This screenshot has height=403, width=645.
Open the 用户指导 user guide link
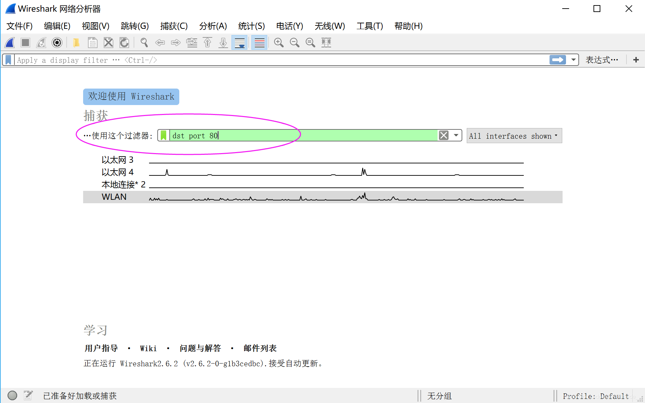tap(101, 348)
